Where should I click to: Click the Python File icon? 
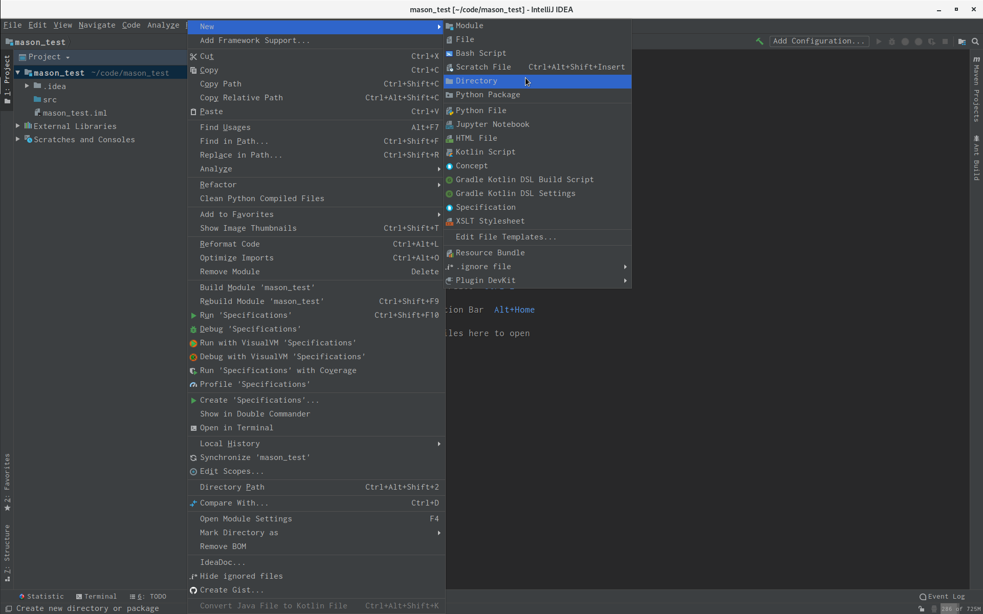click(x=449, y=111)
